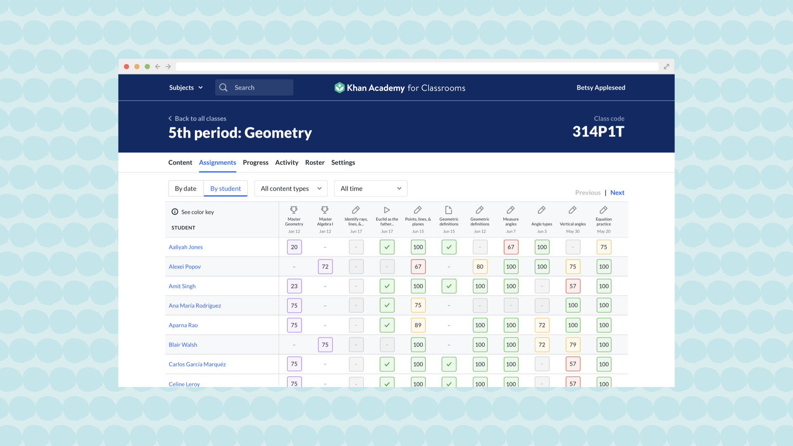
Task: Switch to the Assignments tab
Action: click(218, 162)
